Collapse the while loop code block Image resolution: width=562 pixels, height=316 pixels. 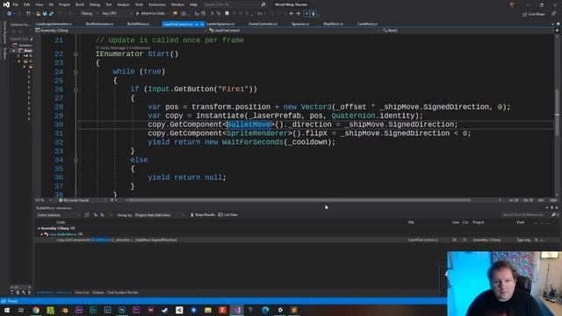[x=76, y=72]
